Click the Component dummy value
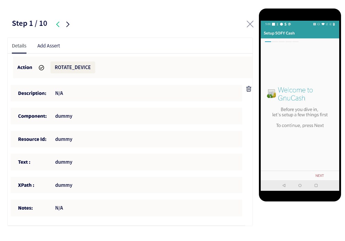Screen dimensions: 345x241 (x=64, y=116)
